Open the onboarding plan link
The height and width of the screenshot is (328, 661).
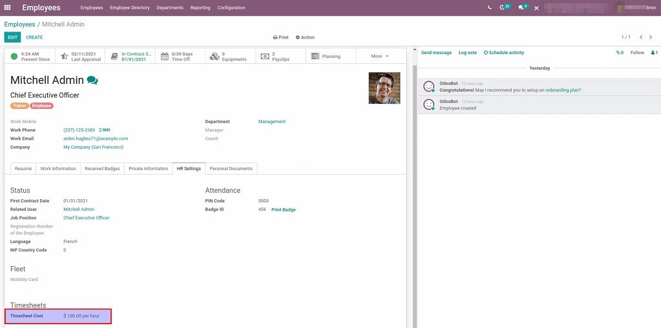563,90
